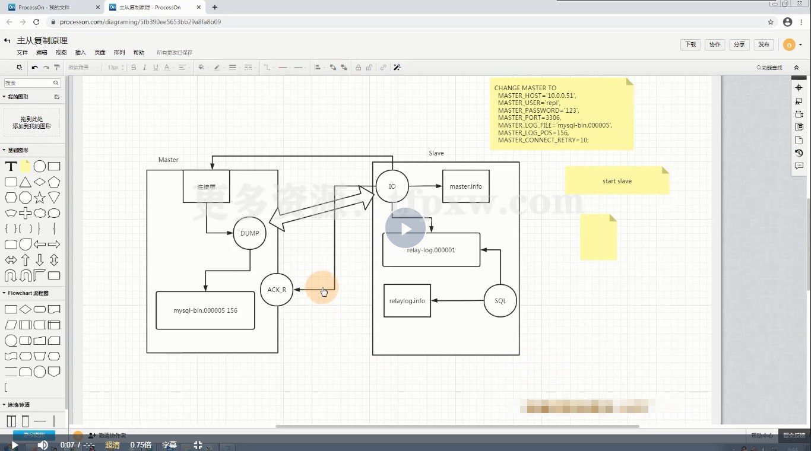Open the 排列 menu
Image resolution: width=811 pixels, height=451 pixels.
(x=119, y=53)
